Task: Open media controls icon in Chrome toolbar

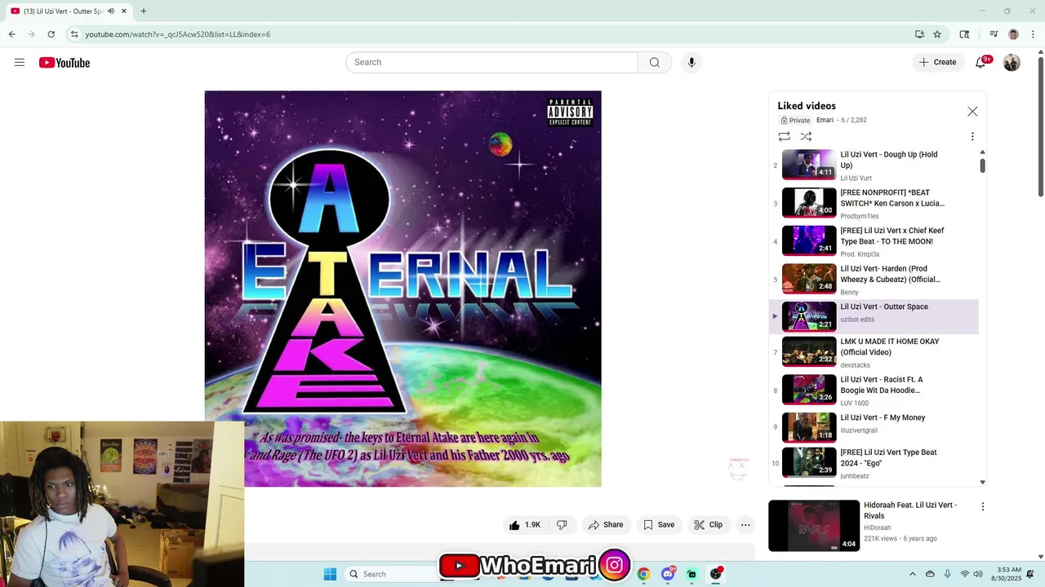Action: coord(994,34)
